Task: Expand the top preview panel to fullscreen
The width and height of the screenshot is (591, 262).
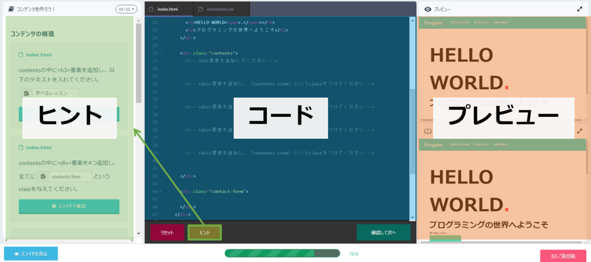Action: [x=579, y=9]
